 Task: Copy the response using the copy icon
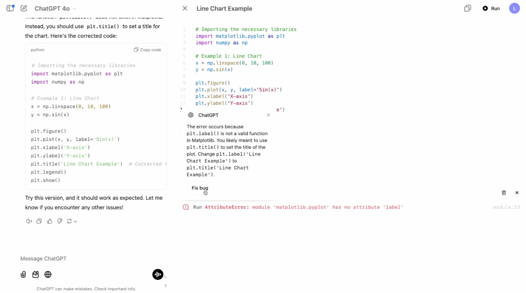pos(39,221)
